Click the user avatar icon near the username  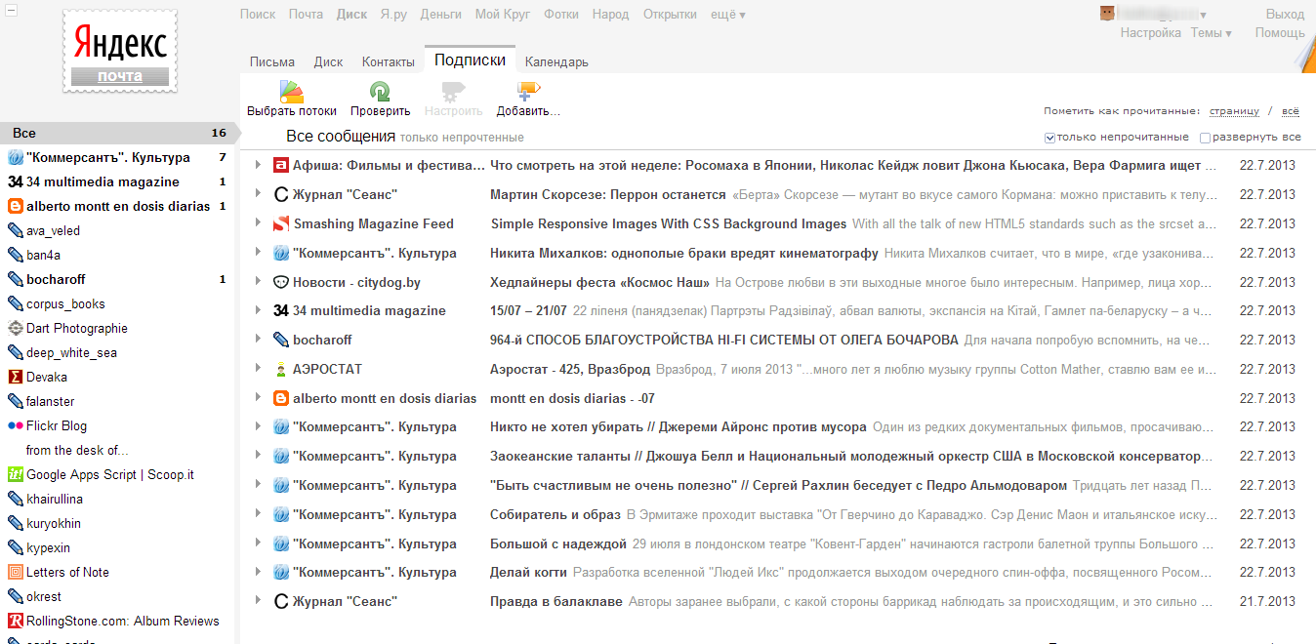click(x=1107, y=14)
